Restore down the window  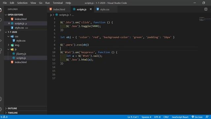(204, 3)
